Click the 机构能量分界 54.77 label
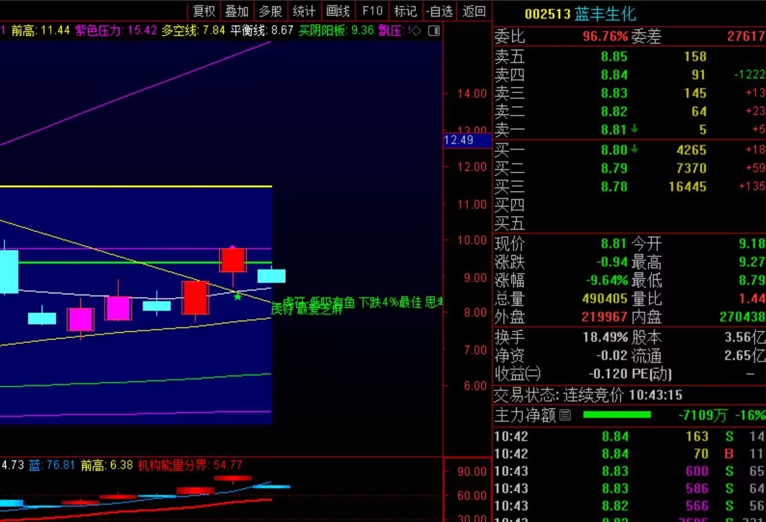 point(190,465)
